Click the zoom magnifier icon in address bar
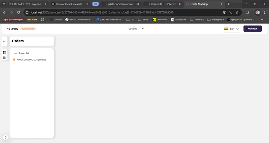 pyautogui.click(x=231, y=12)
